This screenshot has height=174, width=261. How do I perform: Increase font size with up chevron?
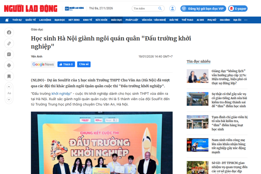point(9,87)
